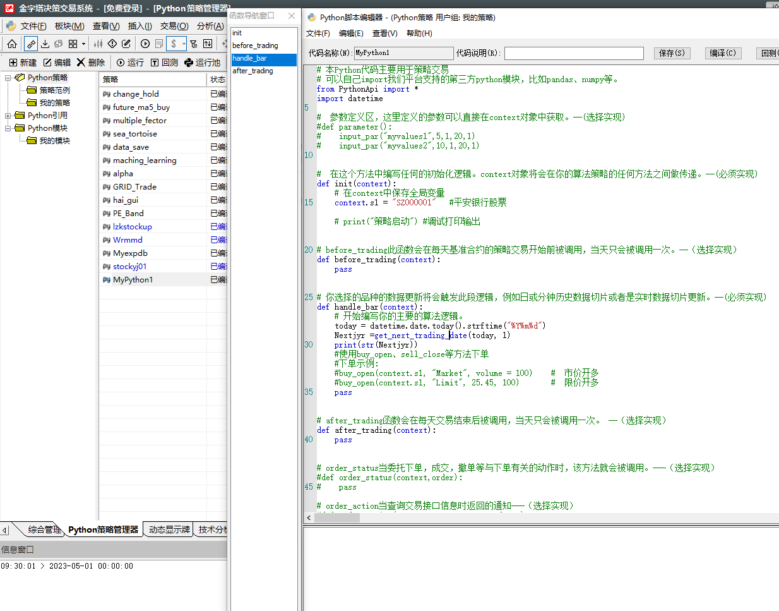This screenshot has width=779, height=611.
Task: Click the 保存(S) button
Action: pyautogui.click(x=672, y=53)
